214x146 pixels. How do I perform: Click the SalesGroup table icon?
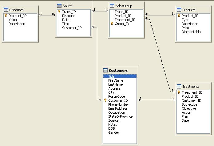[x=112, y=6]
